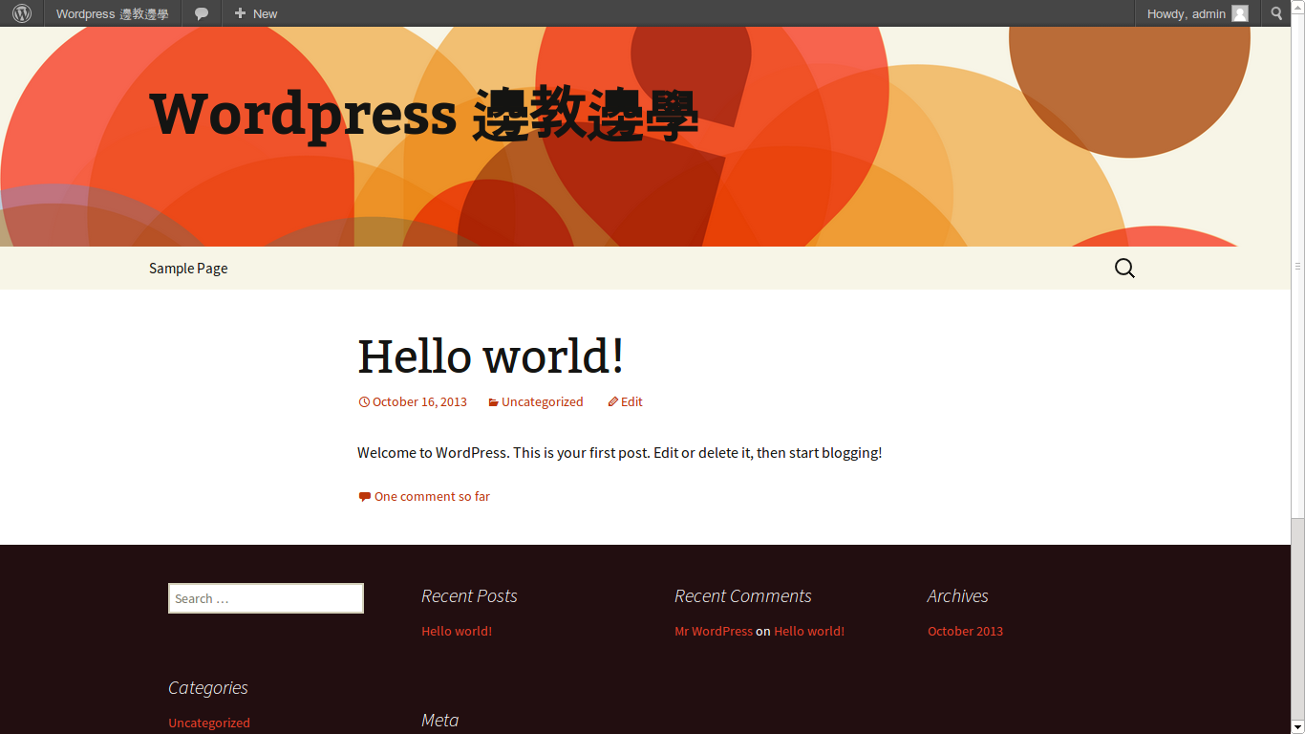Open 'Hello world!' in Recent Comments

click(x=809, y=631)
